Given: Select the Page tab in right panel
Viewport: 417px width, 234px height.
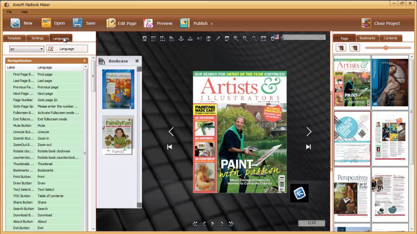Looking at the screenshot, I should [x=344, y=38].
